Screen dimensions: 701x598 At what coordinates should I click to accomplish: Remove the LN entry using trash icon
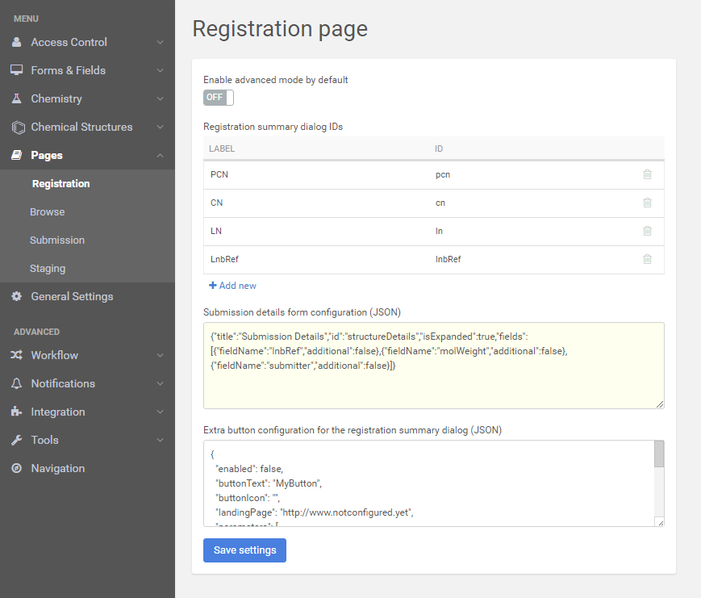pyautogui.click(x=647, y=231)
